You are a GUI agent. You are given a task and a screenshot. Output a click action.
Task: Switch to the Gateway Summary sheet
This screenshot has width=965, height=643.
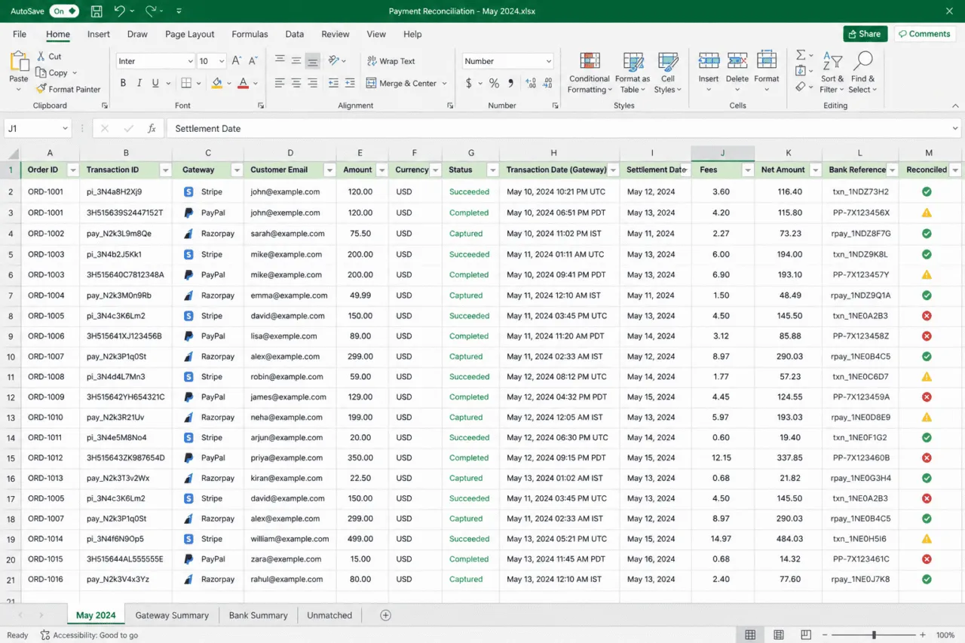(x=172, y=615)
